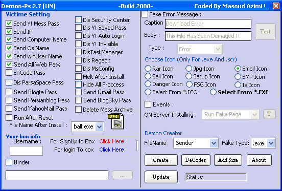
Task: Check the Dis MsConfig option
Action: click(x=78, y=69)
